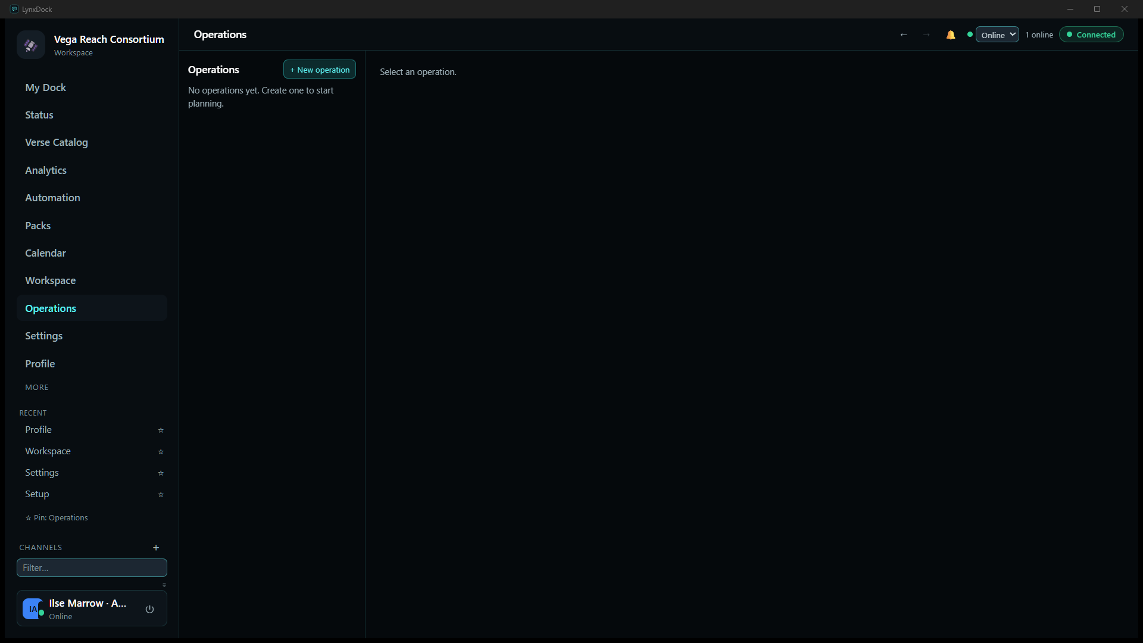The image size is (1143, 643).
Task: Click the Connected status badge
Action: tap(1091, 35)
